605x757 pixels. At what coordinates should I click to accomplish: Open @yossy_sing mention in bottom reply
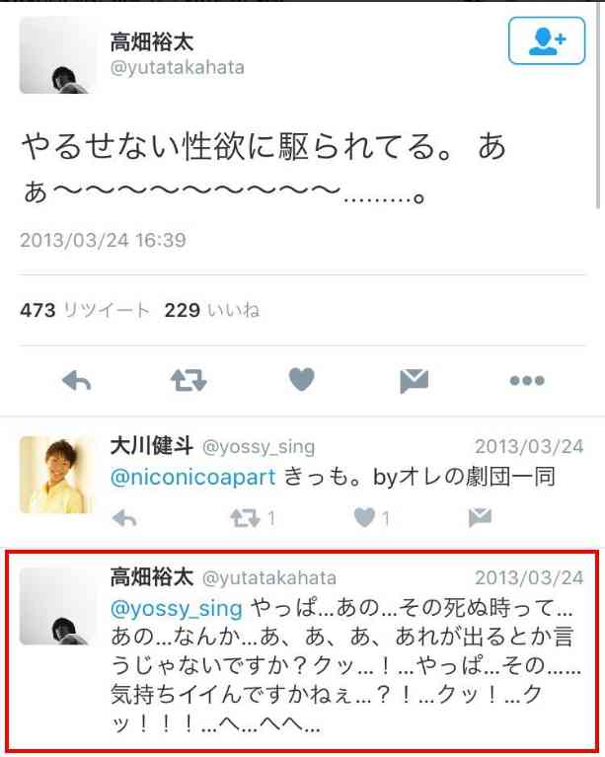click(177, 609)
